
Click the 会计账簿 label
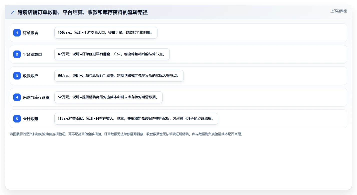pos(31,119)
